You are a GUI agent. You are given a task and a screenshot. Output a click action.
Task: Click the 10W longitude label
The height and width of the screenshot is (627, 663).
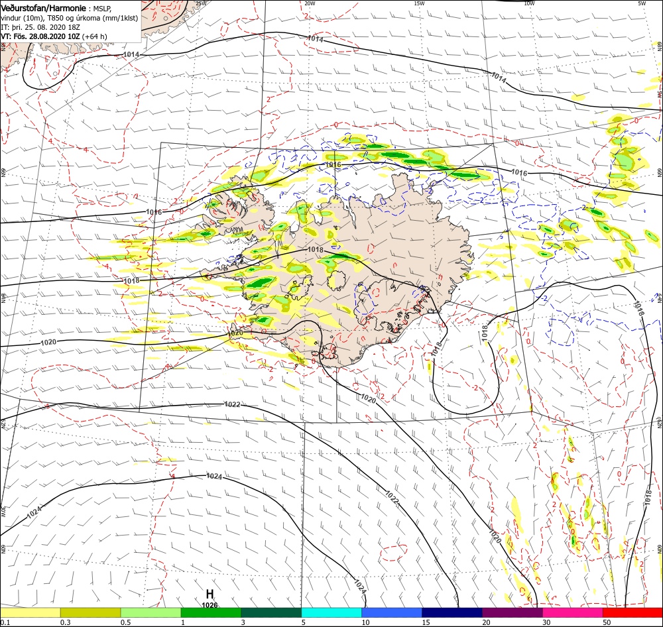coord(529,3)
